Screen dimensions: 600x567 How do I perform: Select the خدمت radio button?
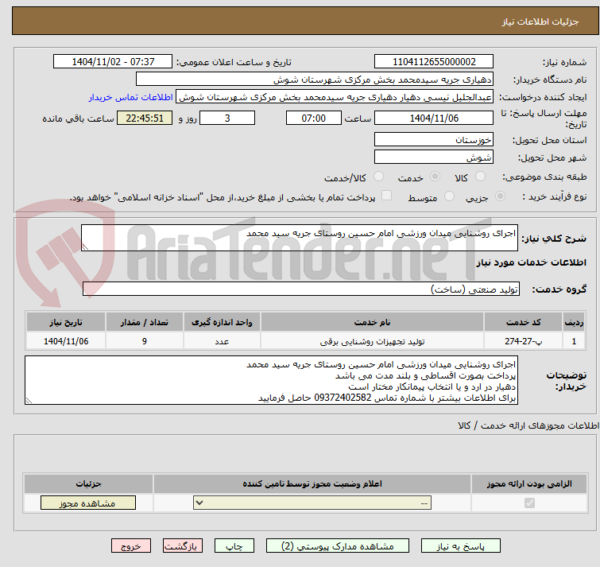click(x=435, y=177)
